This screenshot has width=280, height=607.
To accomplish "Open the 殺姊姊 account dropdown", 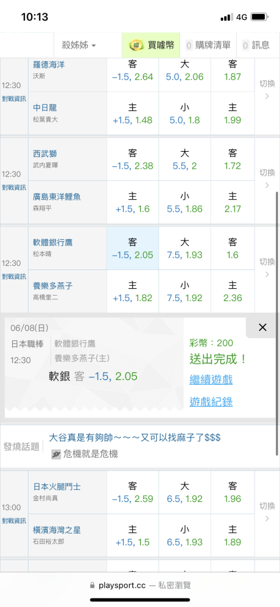I will click(79, 46).
